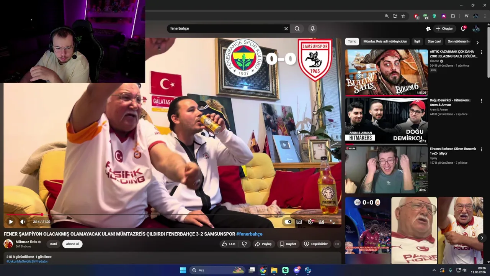Subscribe with the Abone ol button
This screenshot has width=490, height=276.
72,244
